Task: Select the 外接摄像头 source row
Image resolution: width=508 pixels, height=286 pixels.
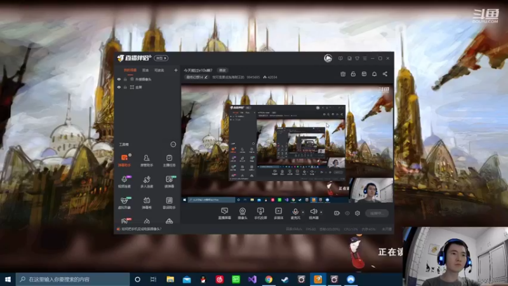Action: pos(147,79)
